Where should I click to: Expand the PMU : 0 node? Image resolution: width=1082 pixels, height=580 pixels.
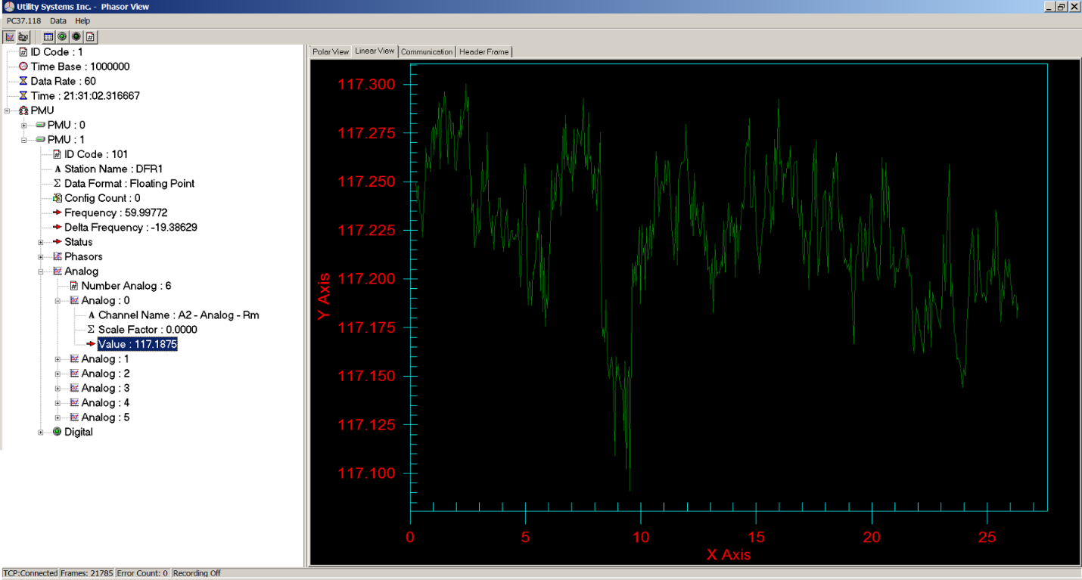(24, 125)
